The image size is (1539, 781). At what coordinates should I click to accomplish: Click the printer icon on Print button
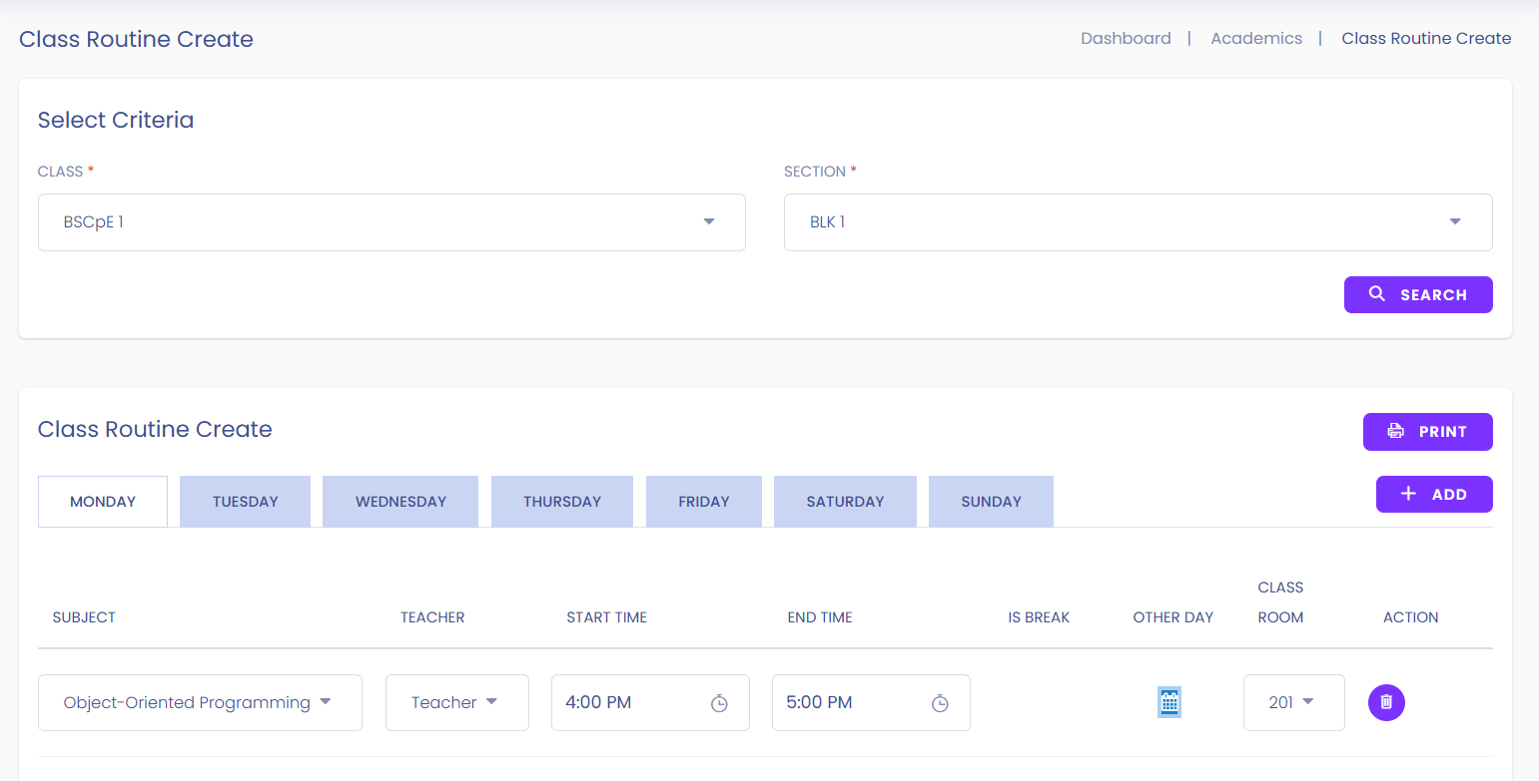tap(1395, 431)
